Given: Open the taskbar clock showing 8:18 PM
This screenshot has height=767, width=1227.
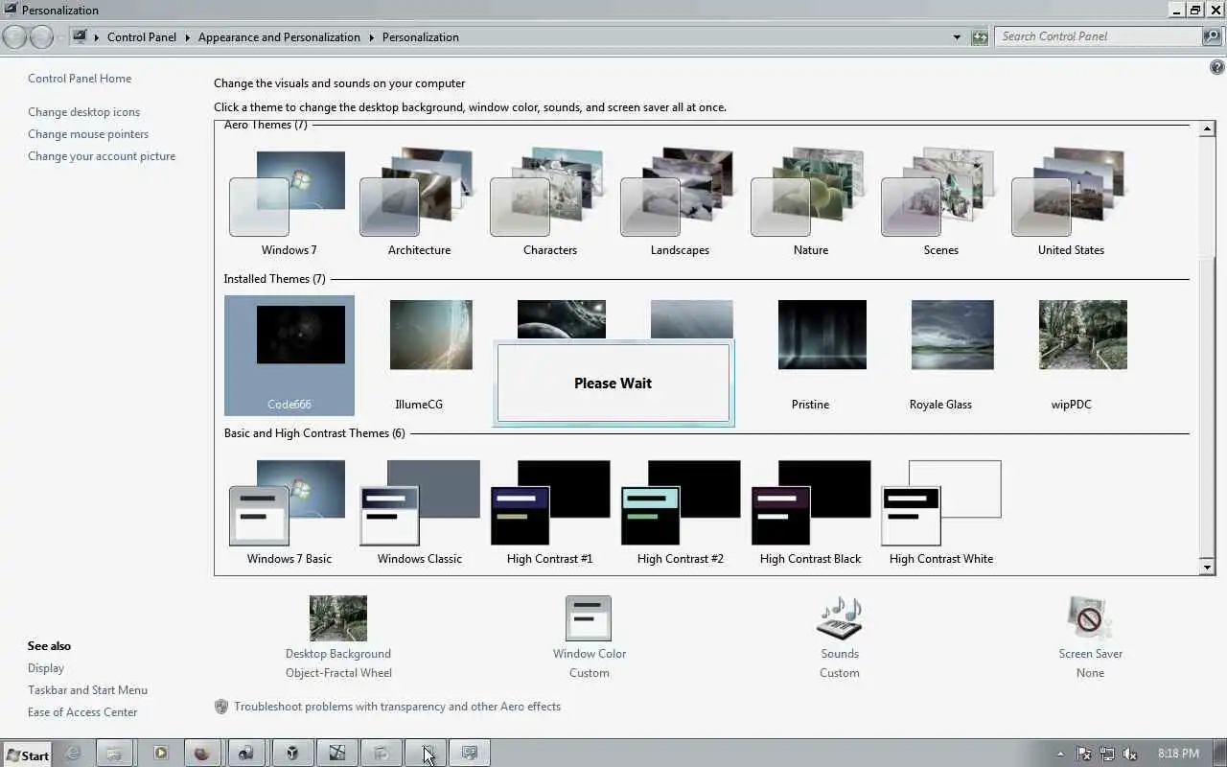Looking at the screenshot, I should click(x=1178, y=754).
